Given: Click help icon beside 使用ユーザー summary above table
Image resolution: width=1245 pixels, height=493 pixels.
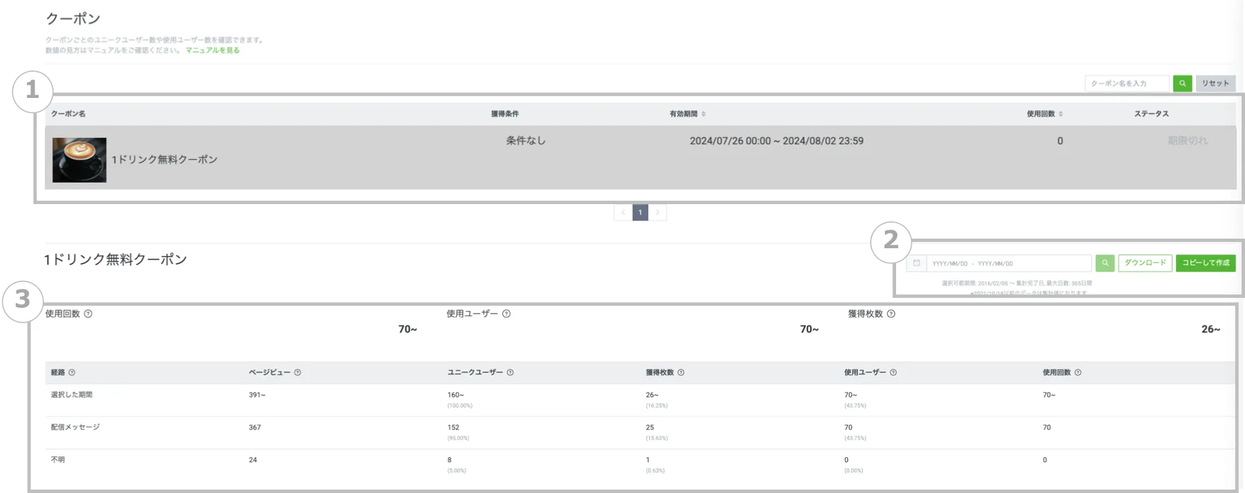Looking at the screenshot, I should click(x=506, y=314).
